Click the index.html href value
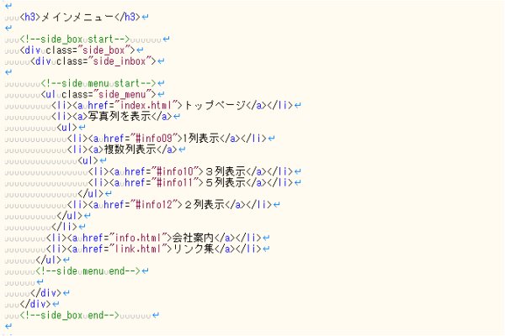The width and height of the screenshot is (505, 336). (x=148, y=105)
